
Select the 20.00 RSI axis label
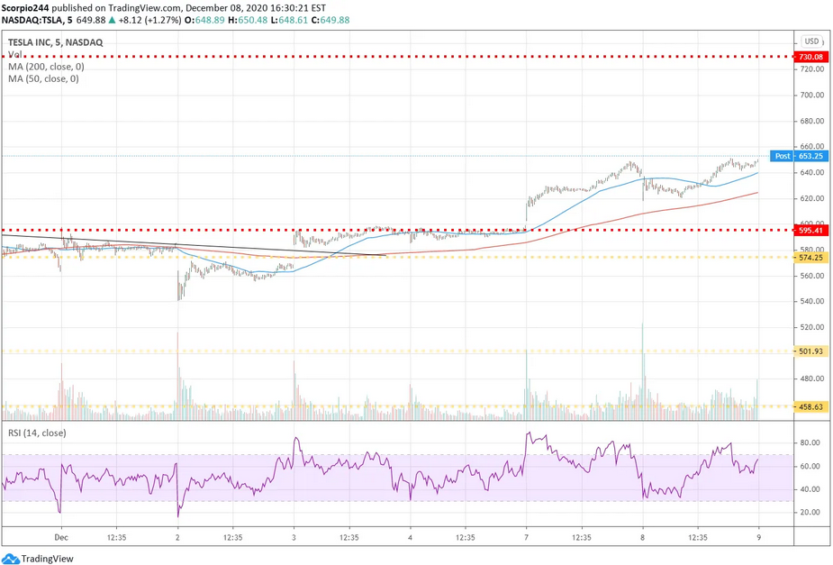(810, 513)
